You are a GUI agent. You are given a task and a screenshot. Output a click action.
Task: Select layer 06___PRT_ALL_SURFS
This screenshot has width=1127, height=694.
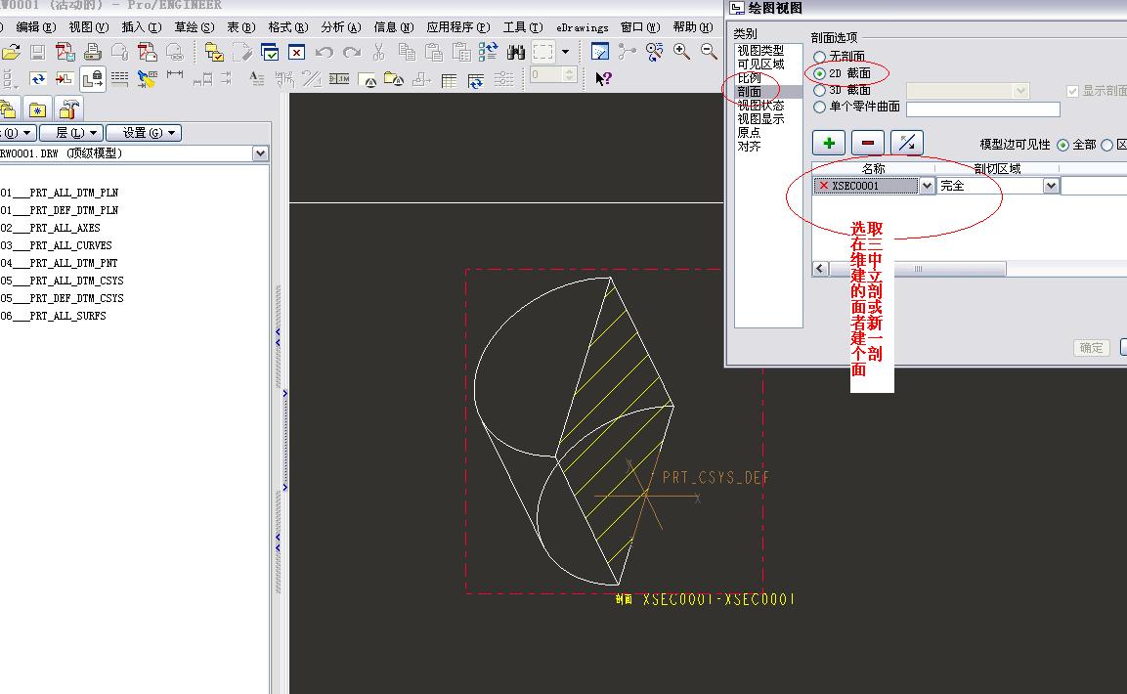53,316
